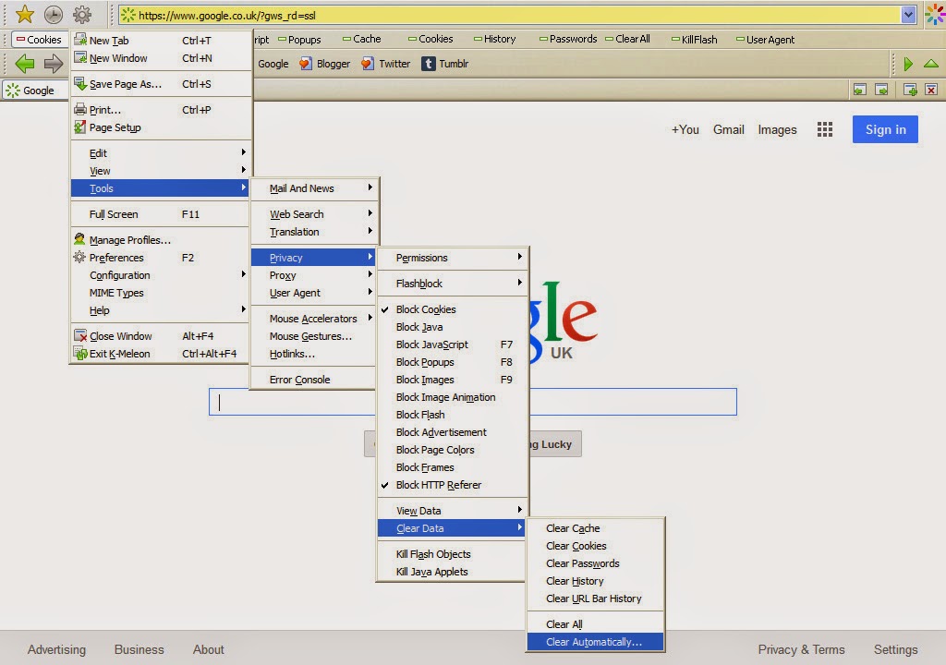The image size is (946, 665).
Task: Click the Twitter bookmark icon
Action: (369, 64)
